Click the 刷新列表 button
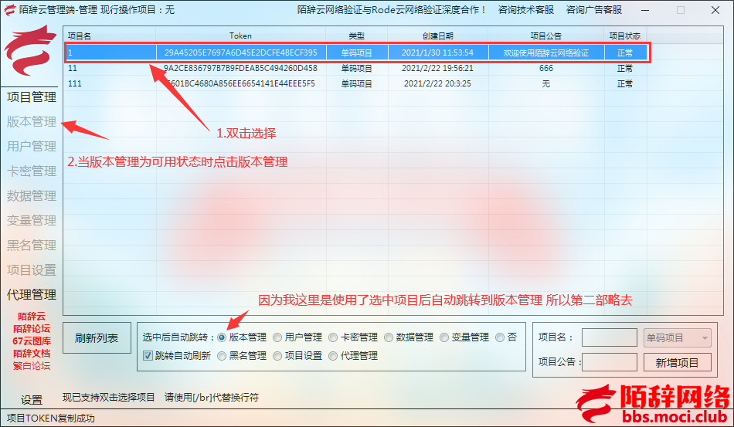Viewport: 734px width, 427px height. coord(97,338)
